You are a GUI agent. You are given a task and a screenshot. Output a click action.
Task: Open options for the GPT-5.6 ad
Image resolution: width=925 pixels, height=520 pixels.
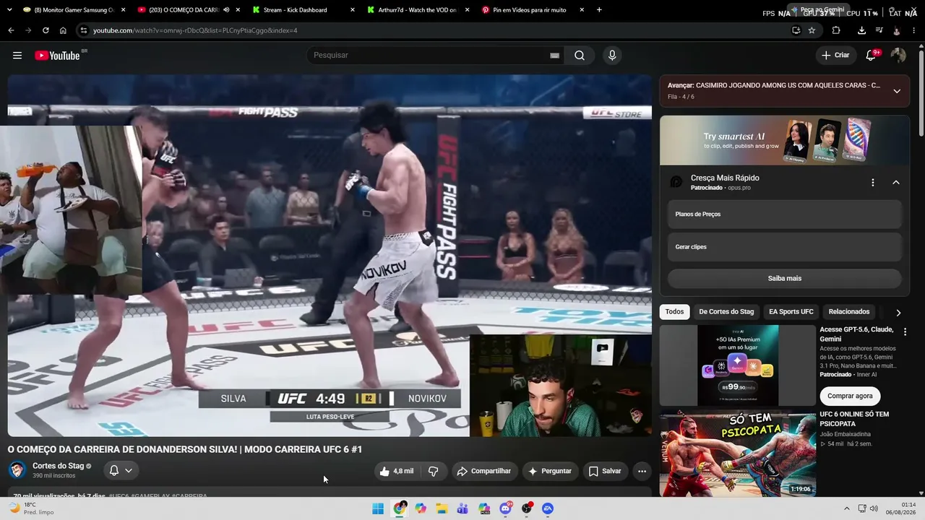(x=905, y=331)
